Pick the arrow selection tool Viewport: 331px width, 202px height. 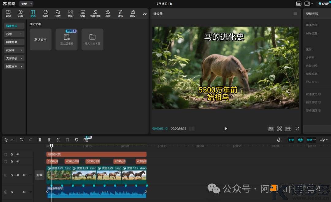(x=6, y=140)
